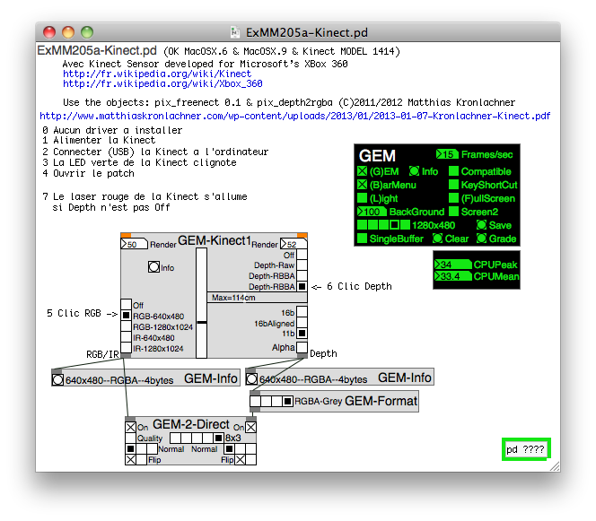Uncheck the right Flip toggle in GEM-2-Direct
Viewport: 596px width, 521px height.
240,460
